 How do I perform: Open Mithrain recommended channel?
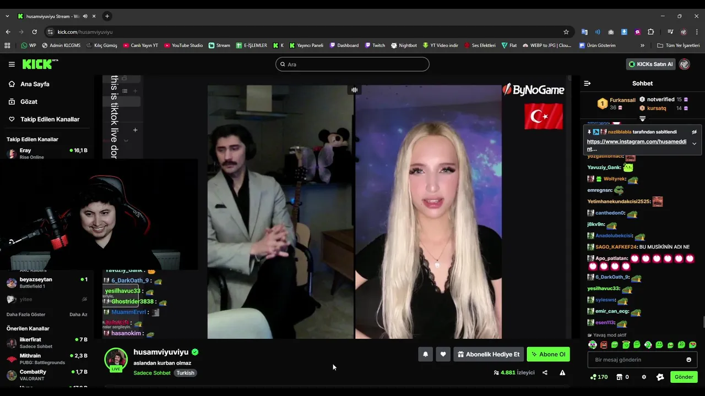point(46,359)
